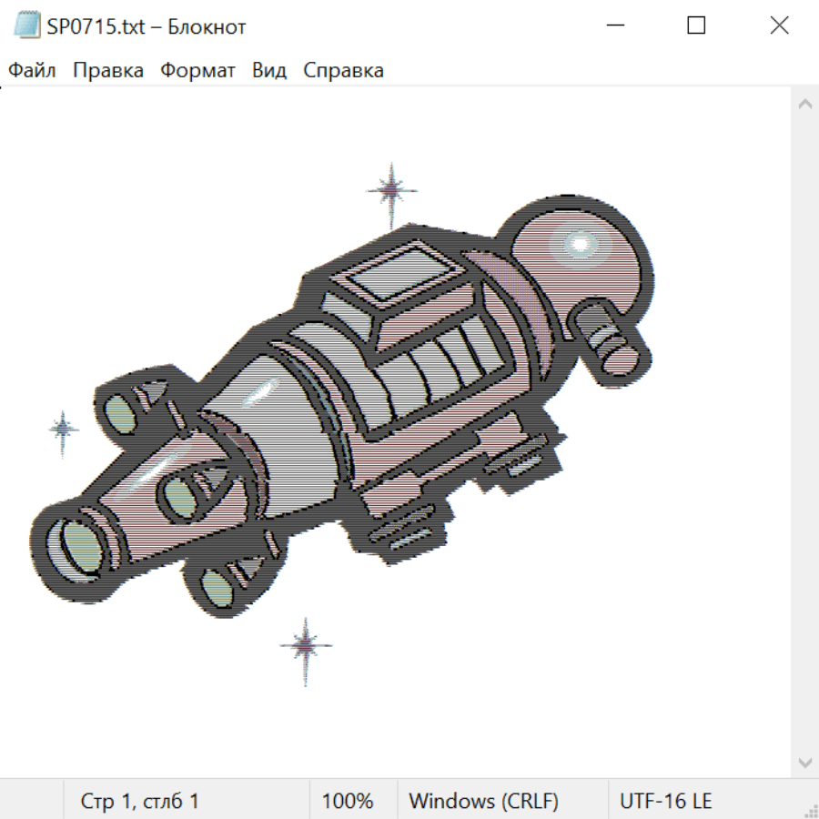This screenshot has width=819, height=819.
Task: Open the Справка menu
Action: [x=343, y=70]
